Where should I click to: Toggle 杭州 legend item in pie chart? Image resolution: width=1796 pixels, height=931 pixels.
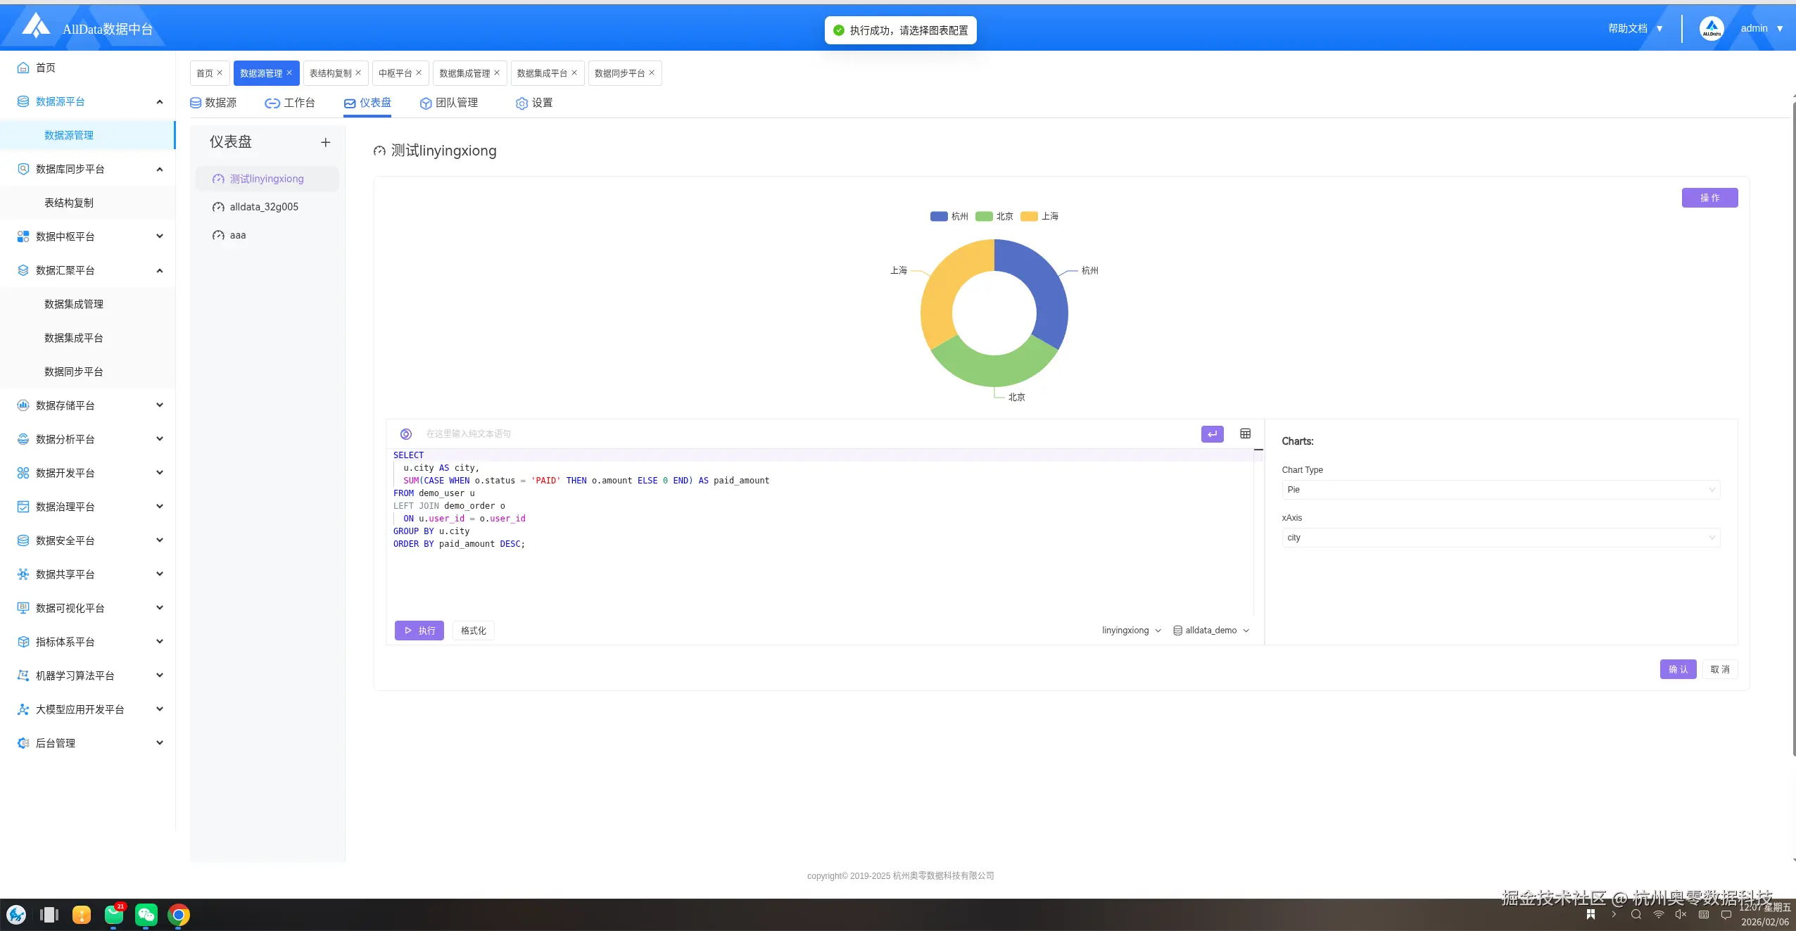pyautogui.click(x=949, y=216)
